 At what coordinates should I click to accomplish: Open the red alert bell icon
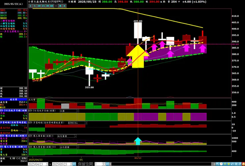click(243, 164)
